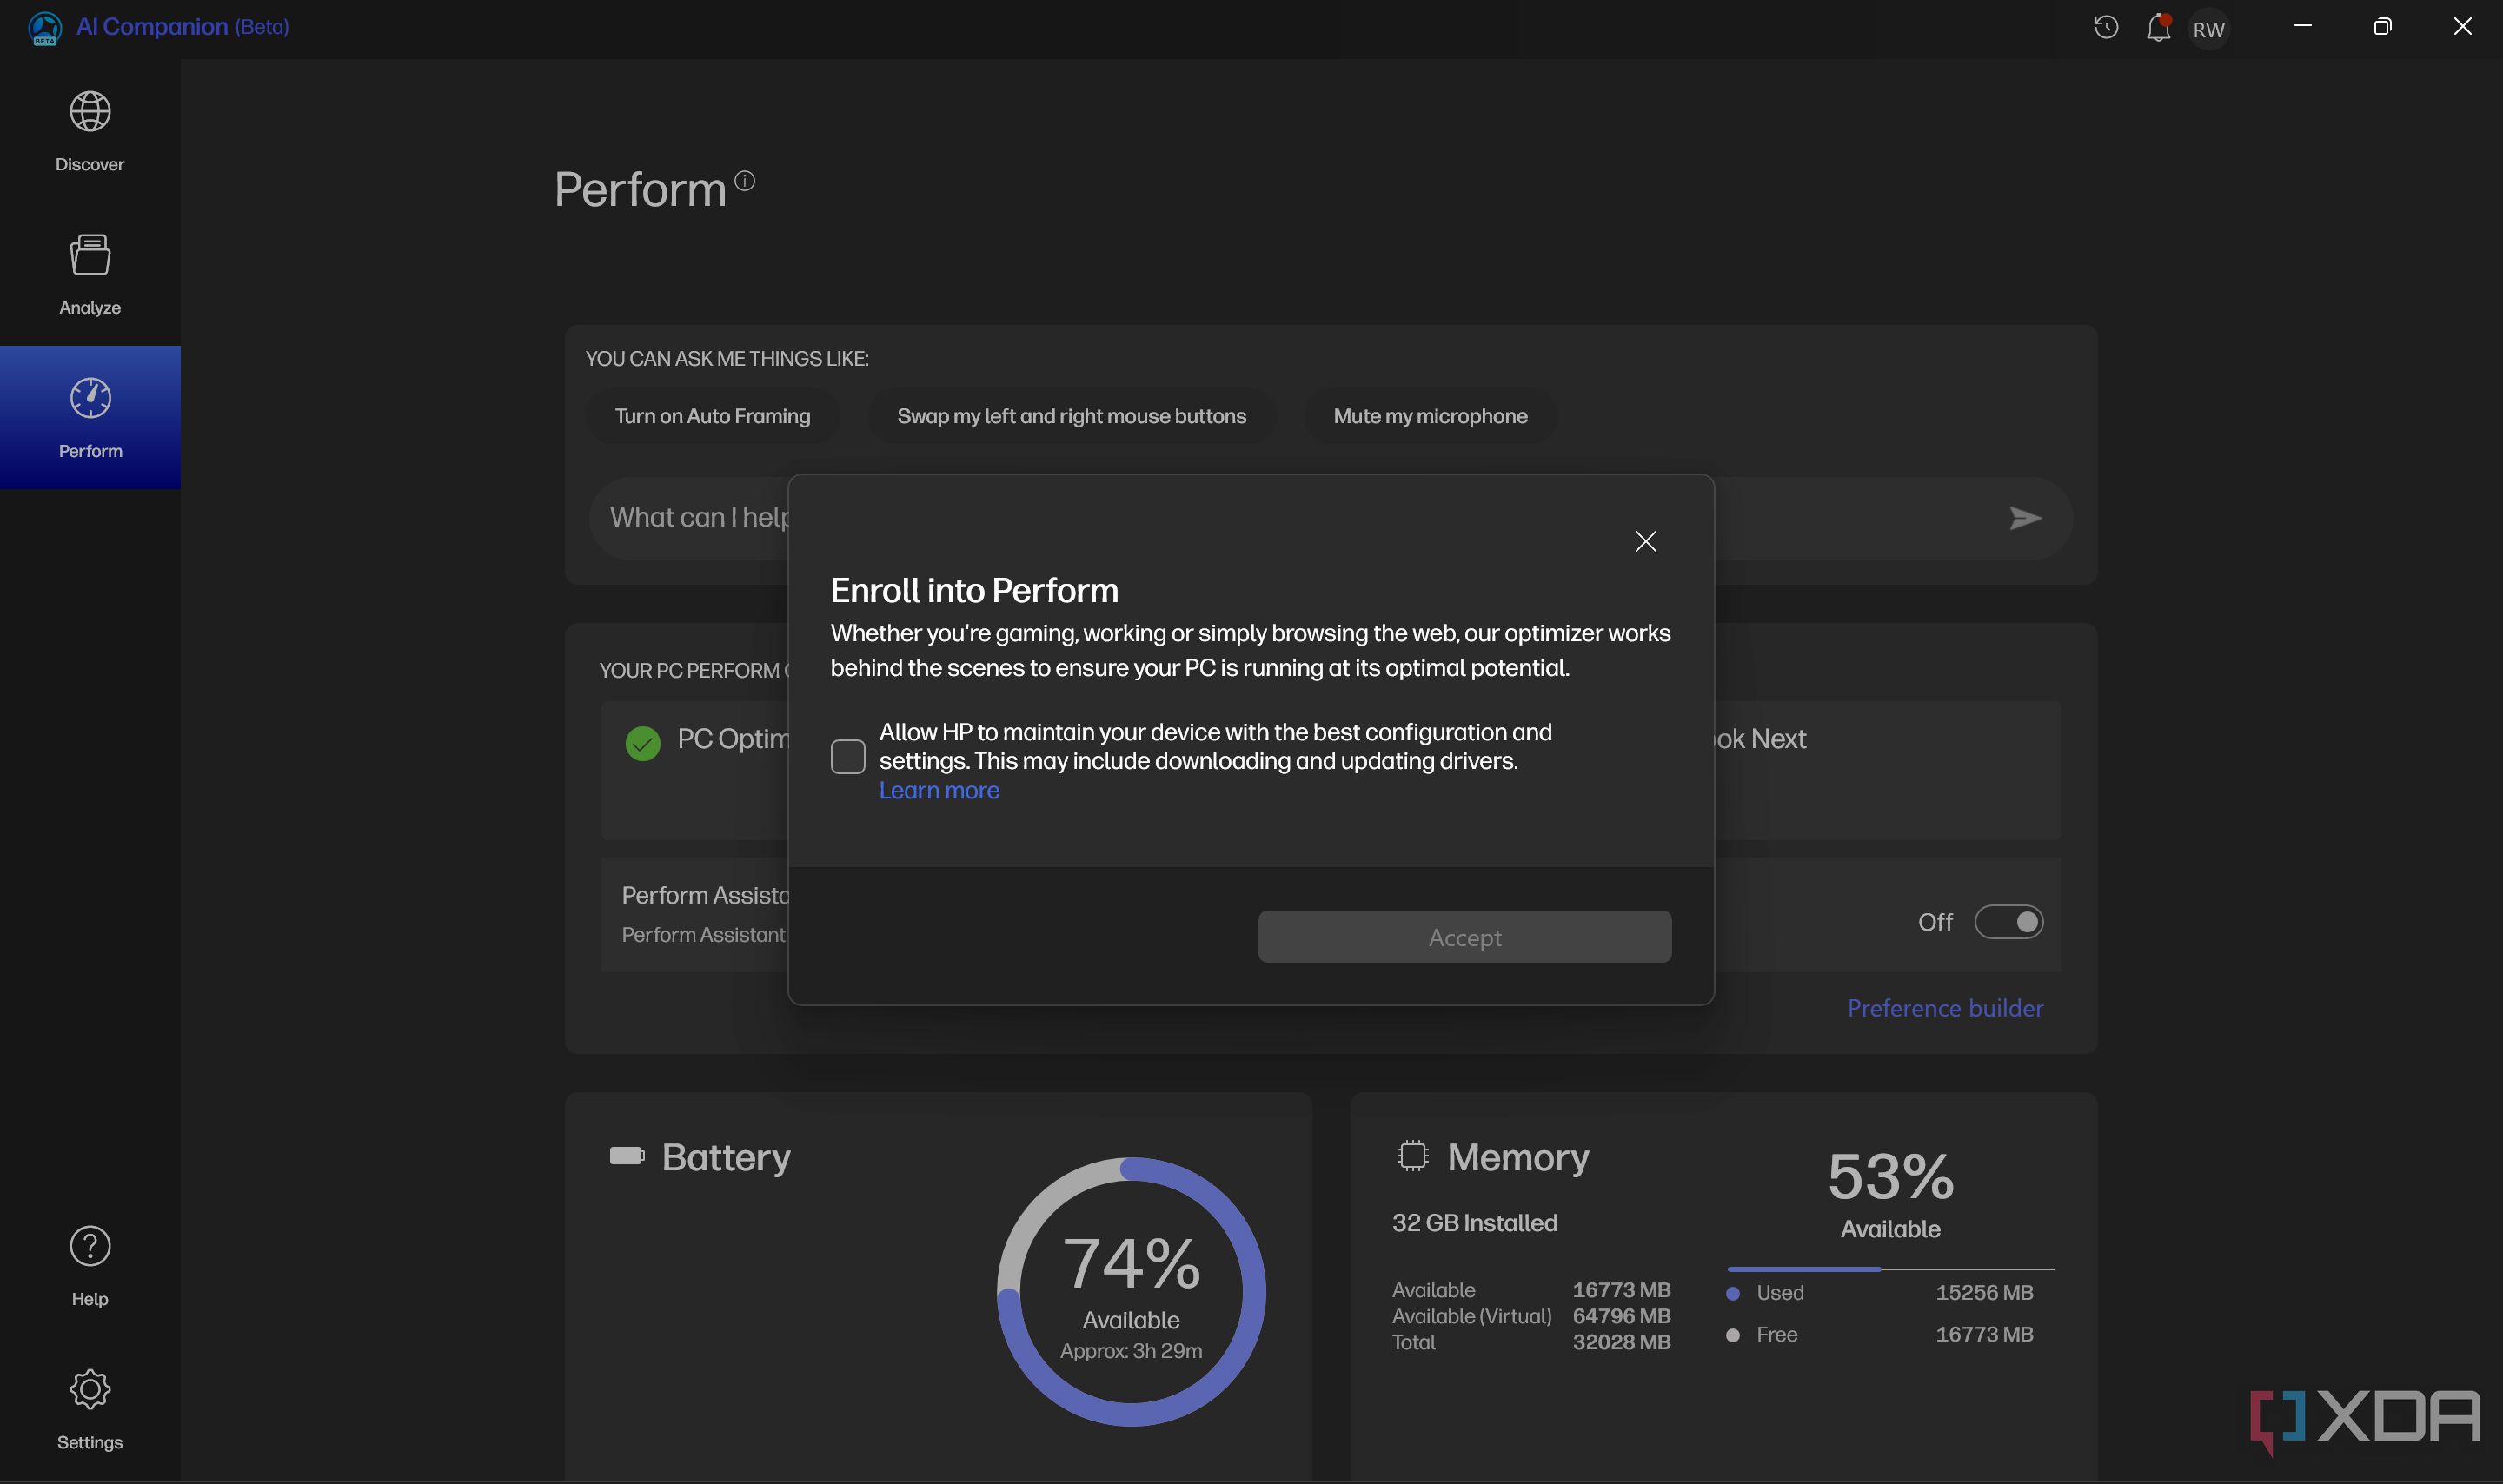Open the RW user profile avatar
The image size is (2503, 1484).
pos(2209,29)
